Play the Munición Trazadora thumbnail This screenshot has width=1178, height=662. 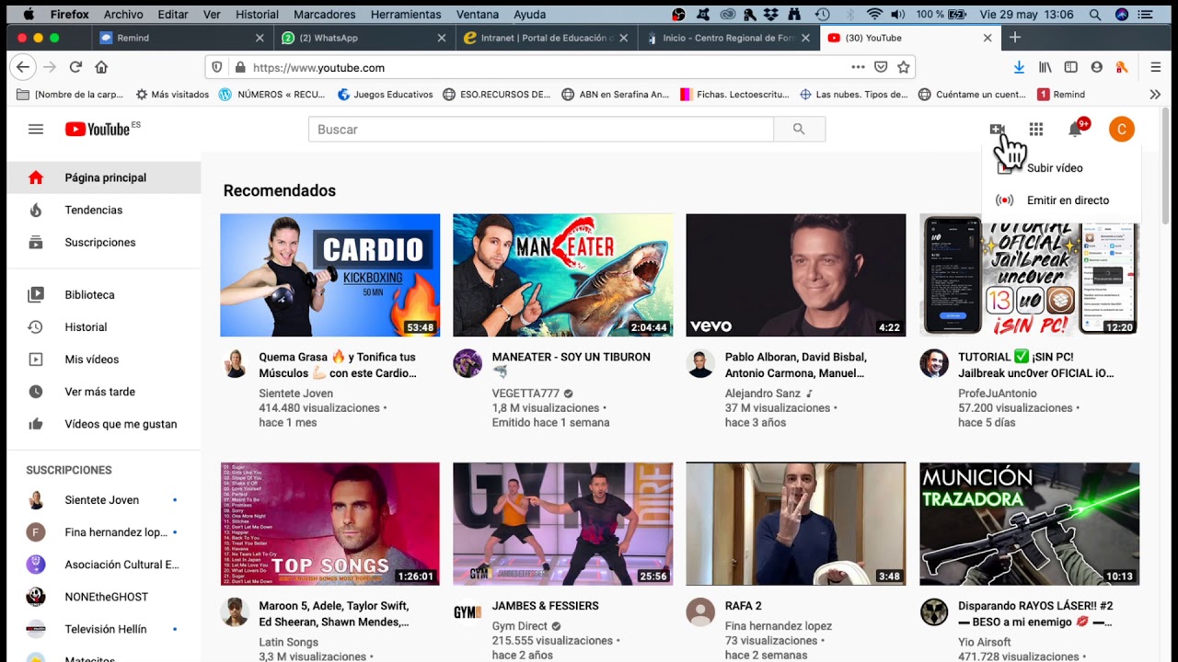(x=1029, y=524)
